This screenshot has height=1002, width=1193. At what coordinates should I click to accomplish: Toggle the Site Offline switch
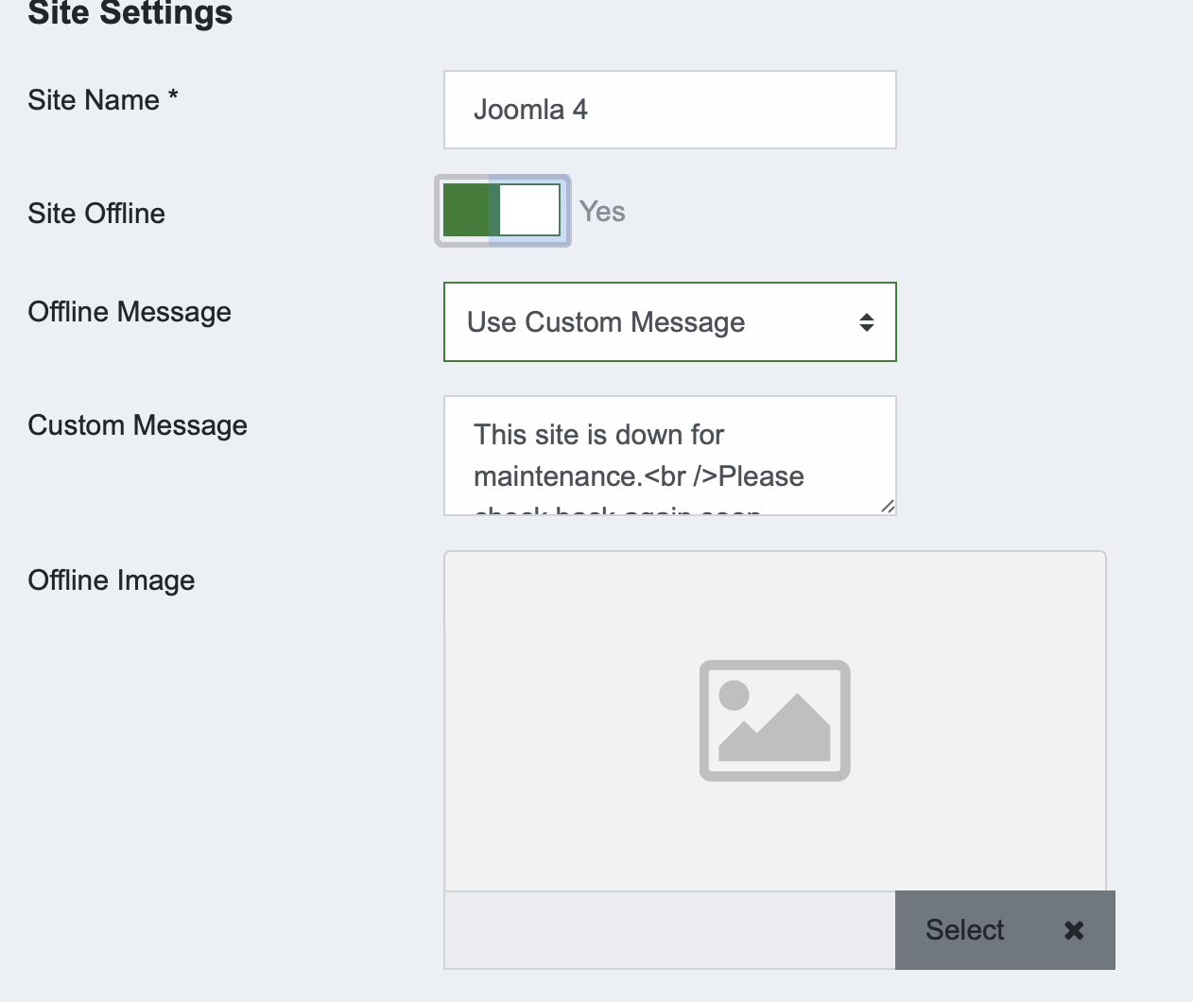502,210
